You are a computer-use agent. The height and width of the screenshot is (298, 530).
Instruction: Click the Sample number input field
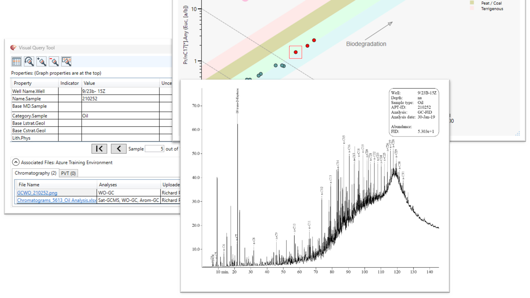click(x=155, y=149)
